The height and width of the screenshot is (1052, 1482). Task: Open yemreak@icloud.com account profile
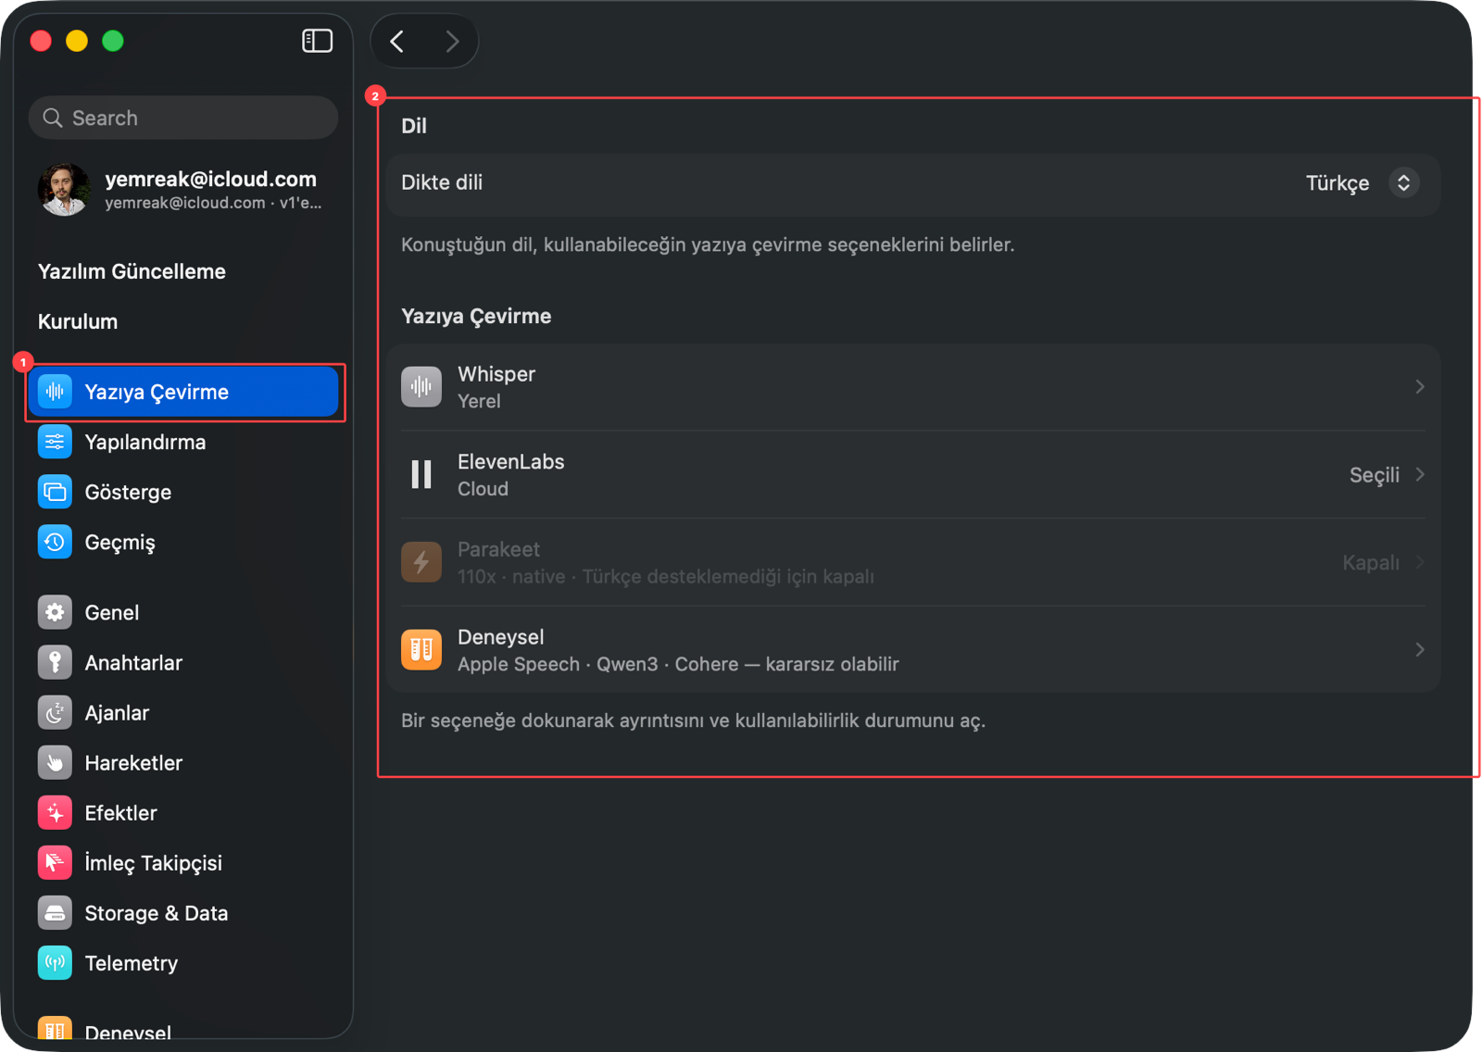tap(183, 189)
